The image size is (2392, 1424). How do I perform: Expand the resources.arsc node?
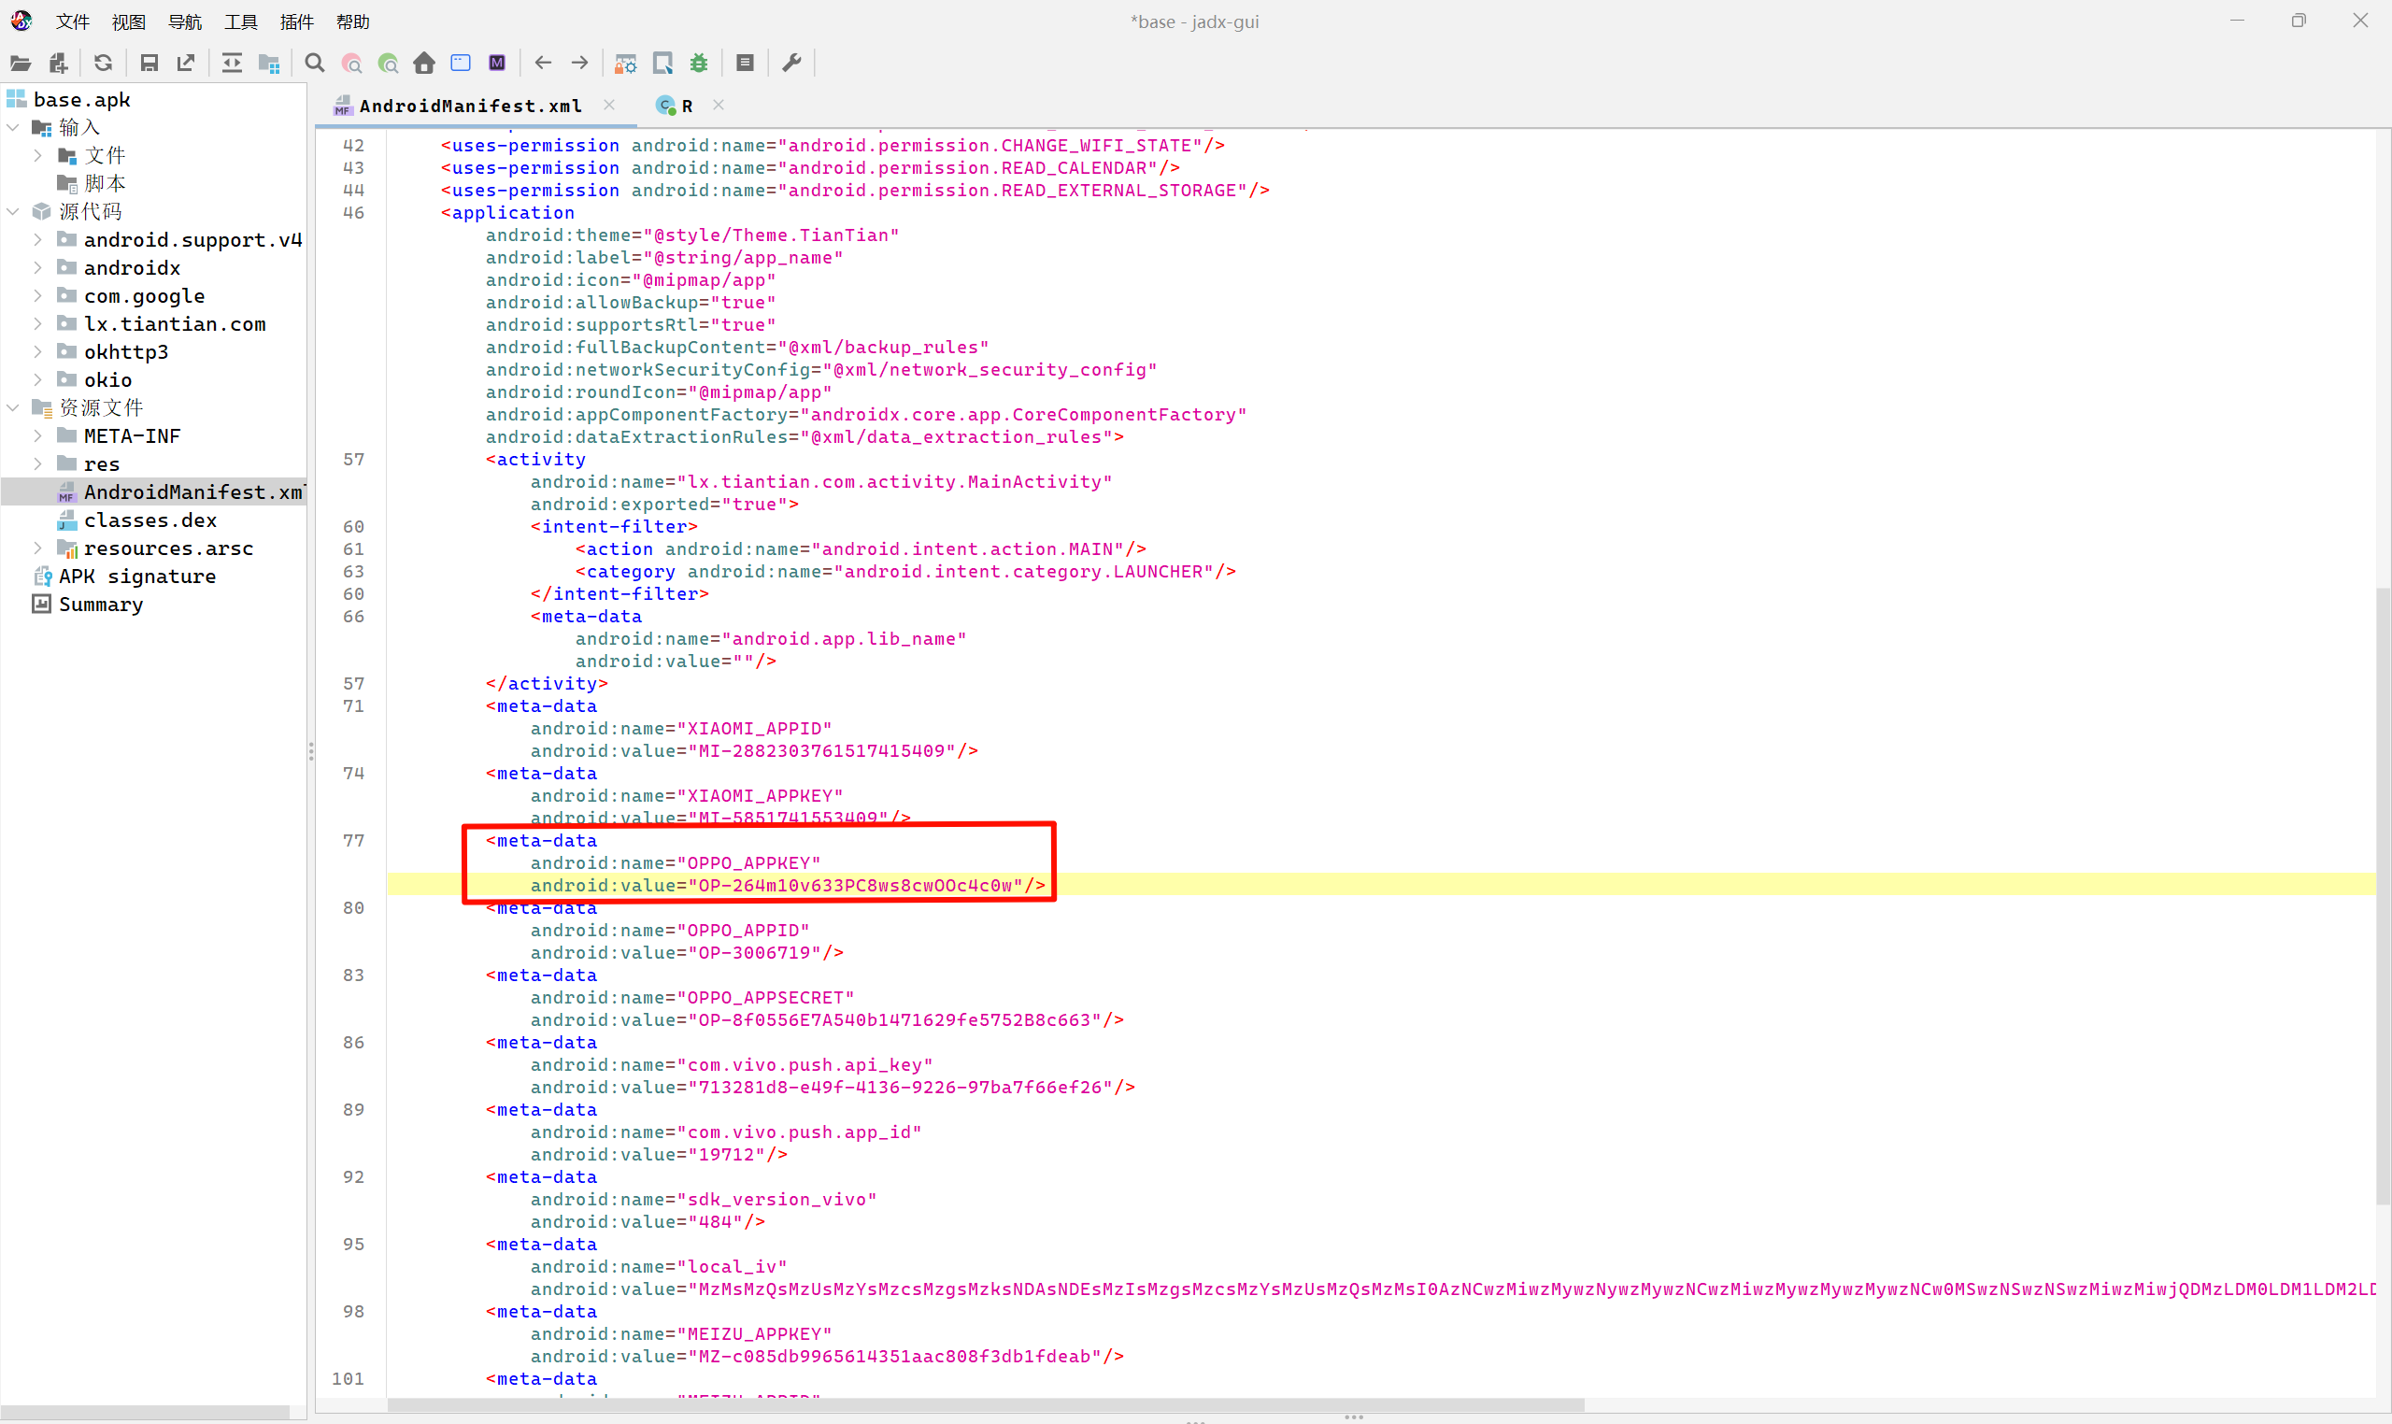click(x=38, y=548)
